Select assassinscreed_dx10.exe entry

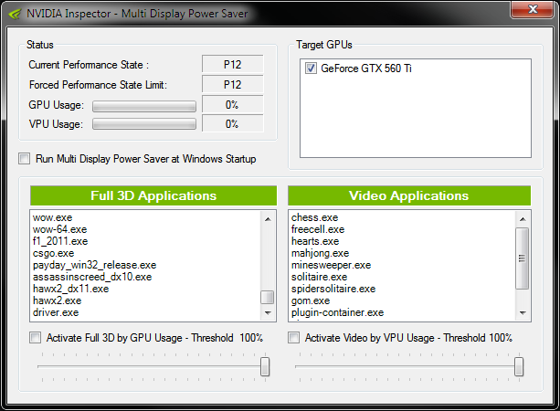pos(92,277)
